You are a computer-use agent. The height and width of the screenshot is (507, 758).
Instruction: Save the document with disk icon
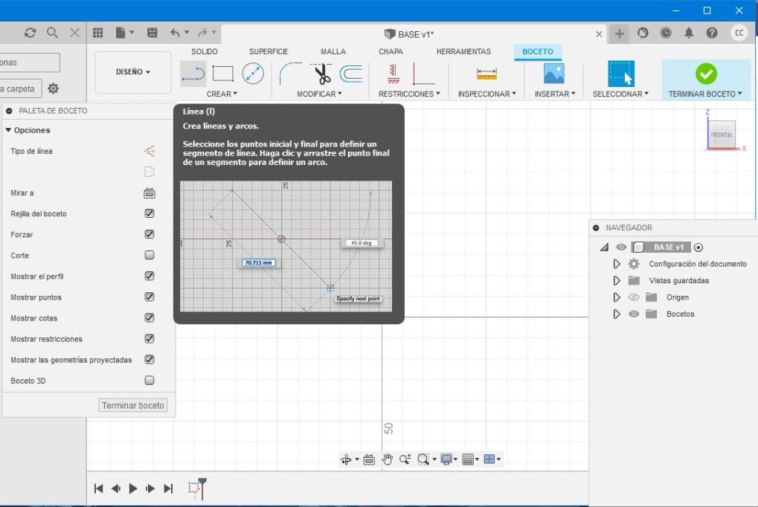tap(152, 33)
